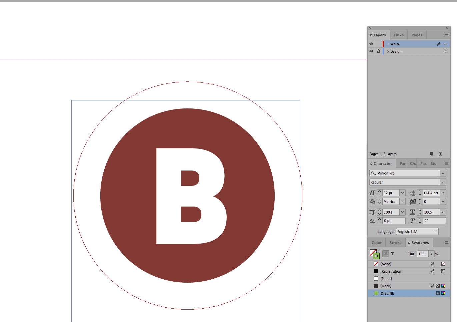
Task: Open the font size 12 pt dropdown
Action: (403, 193)
